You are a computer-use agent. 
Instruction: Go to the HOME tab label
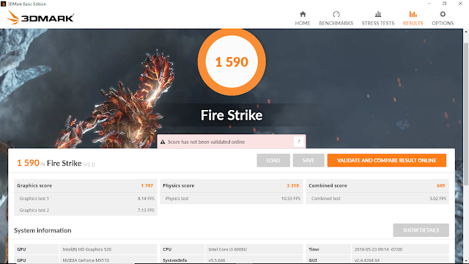coord(303,23)
